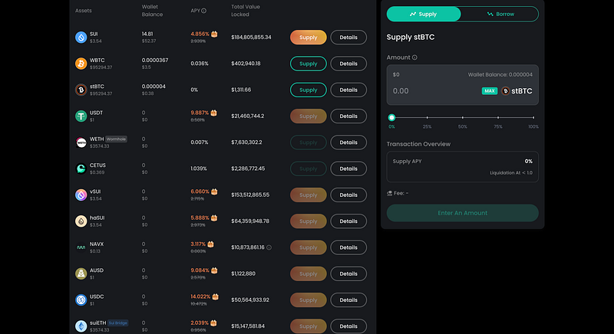614x334 pixels.
Task: Open Details for suiETH
Action: pyautogui.click(x=348, y=326)
